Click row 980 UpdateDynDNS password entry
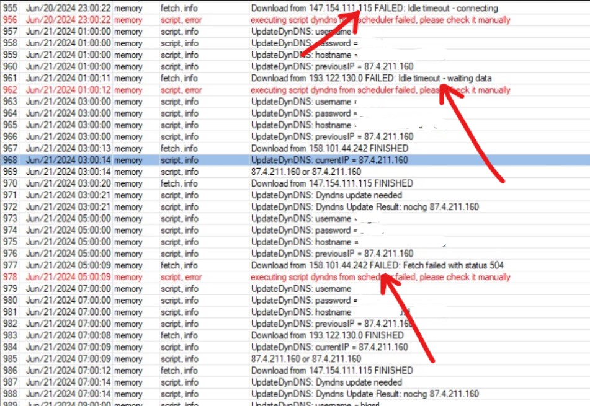590x406 pixels. click(x=305, y=300)
